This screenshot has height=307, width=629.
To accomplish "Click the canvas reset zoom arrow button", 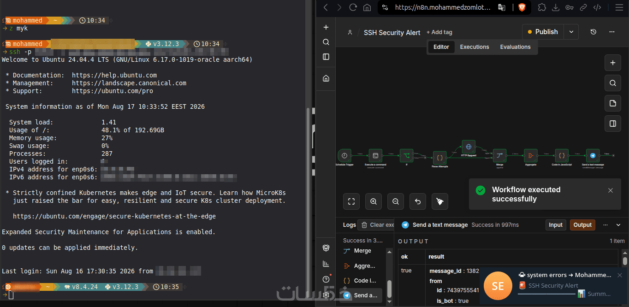I will click(418, 201).
